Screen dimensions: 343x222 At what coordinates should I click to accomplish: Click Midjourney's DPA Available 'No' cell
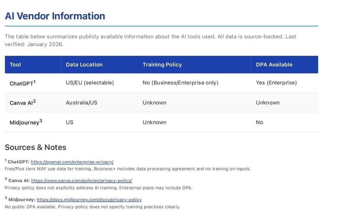pyautogui.click(x=259, y=122)
